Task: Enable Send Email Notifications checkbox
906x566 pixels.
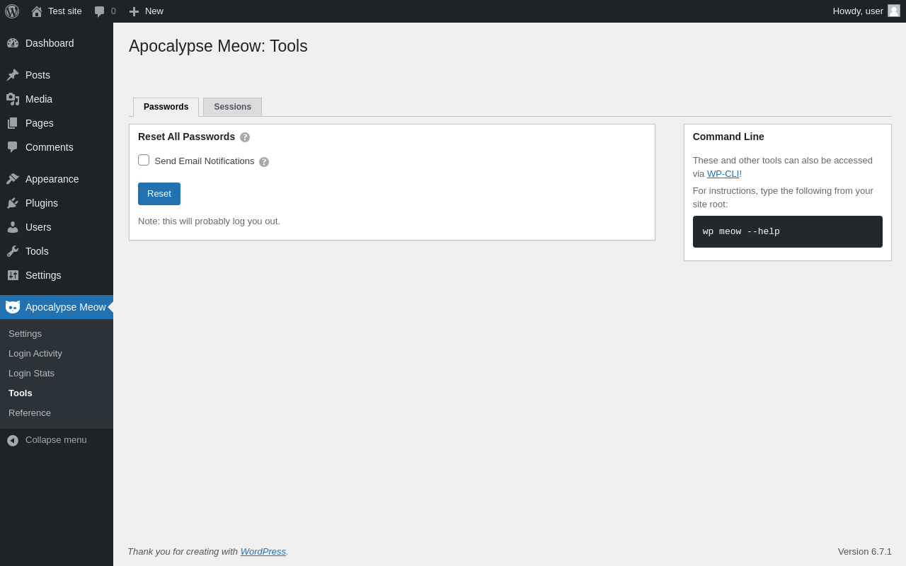Action: [144, 160]
